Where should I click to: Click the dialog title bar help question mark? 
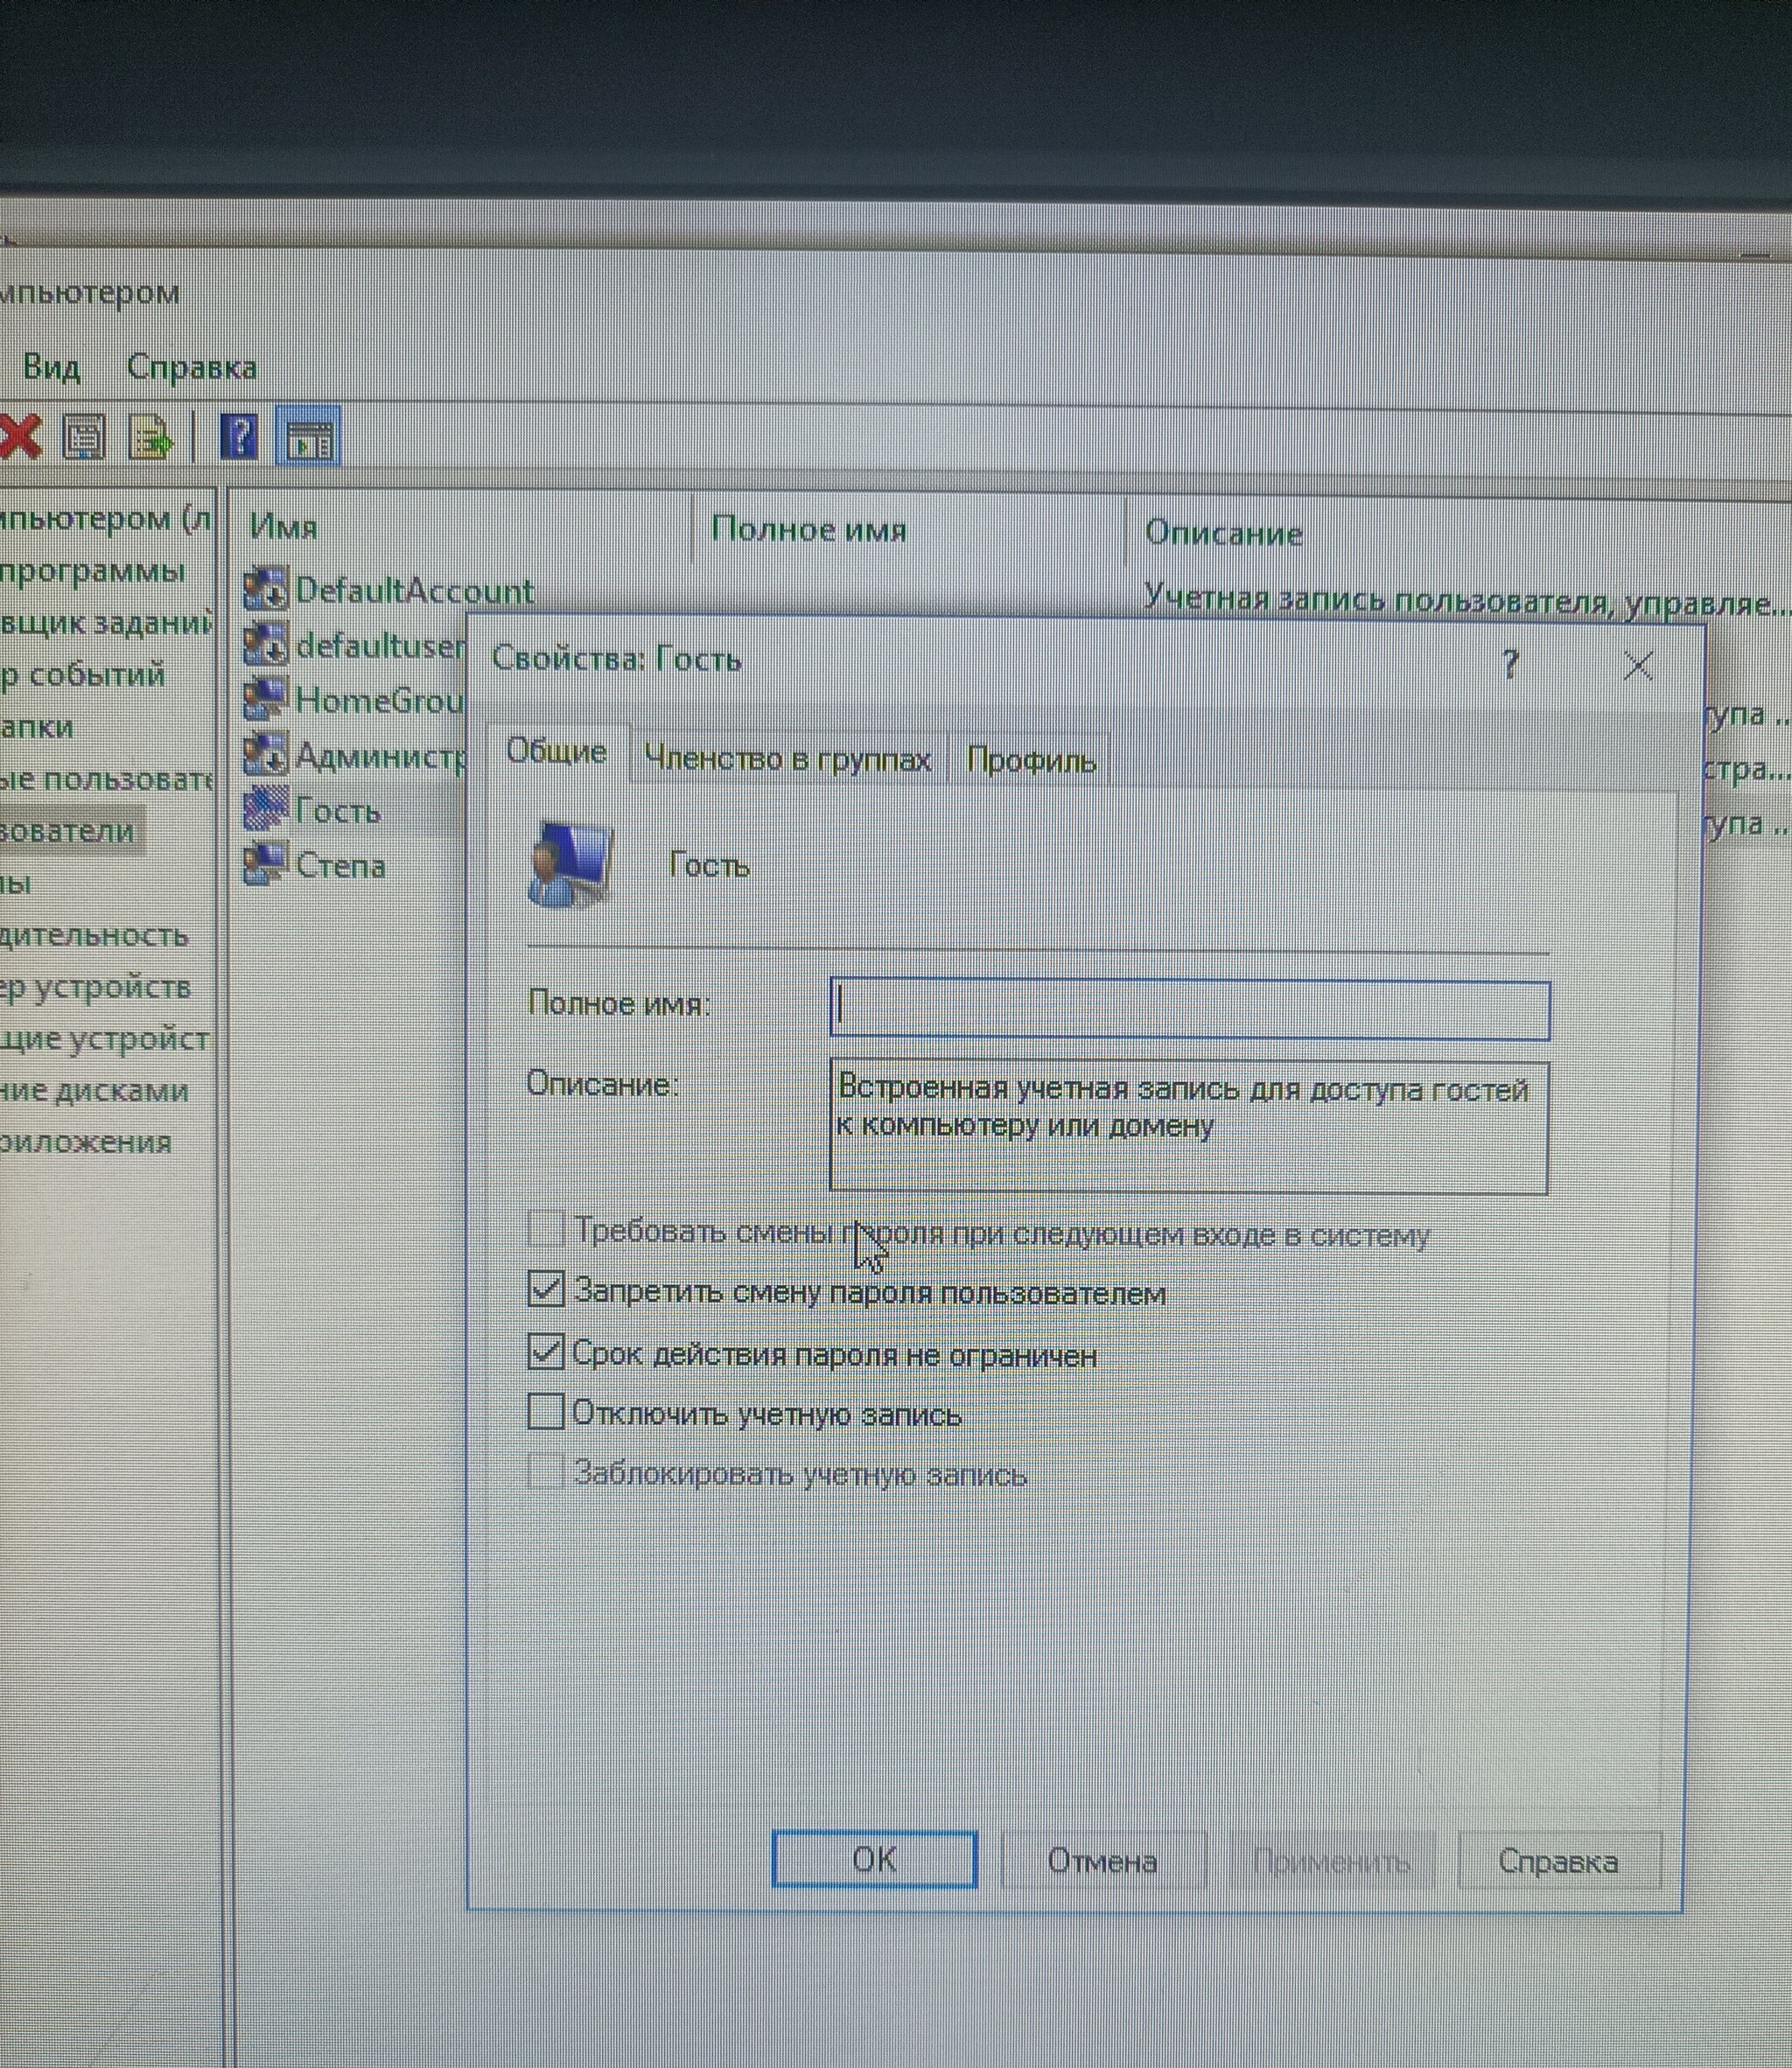click(x=1510, y=664)
